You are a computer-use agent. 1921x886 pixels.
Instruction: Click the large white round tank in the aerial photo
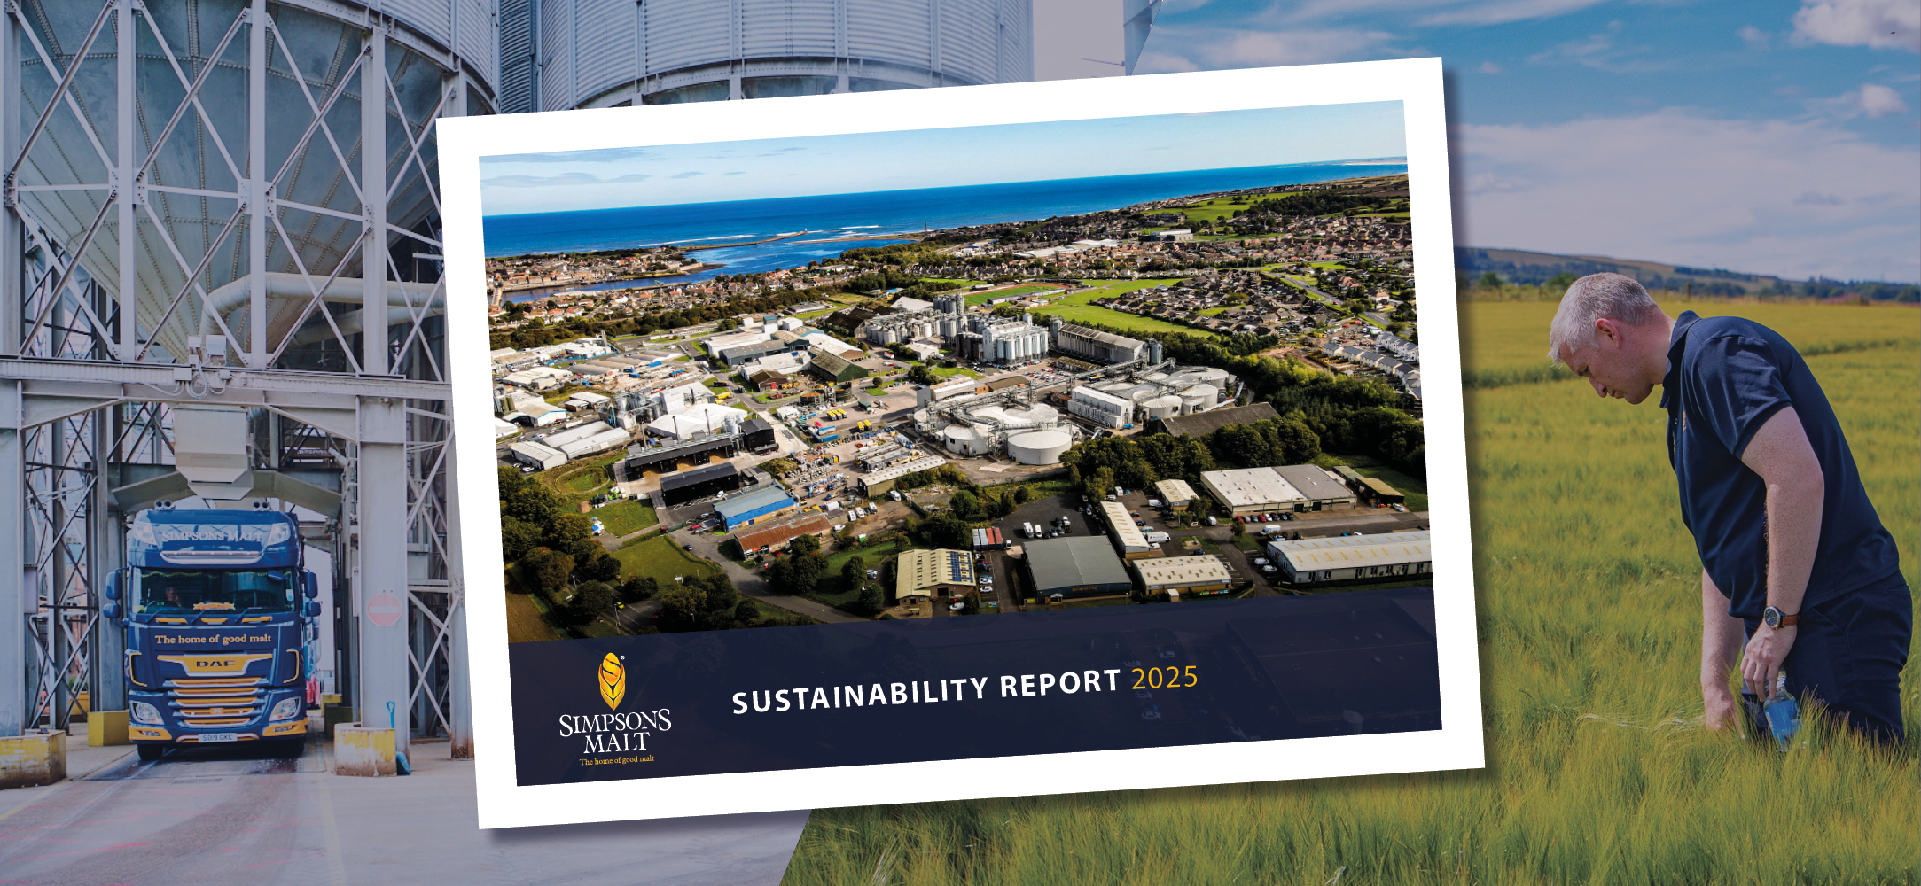[1039, 446]
